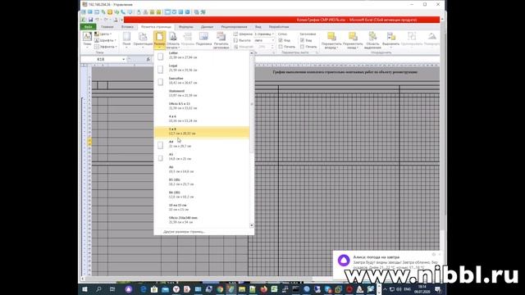Click the highlighted Size (Размер) button
525x295 pixels.
(160, 40)
